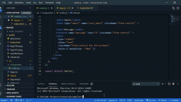Screen dimensions: 181x102
Task: Open Explorer more actions ellipsis
Action: (x=30, y=8)
